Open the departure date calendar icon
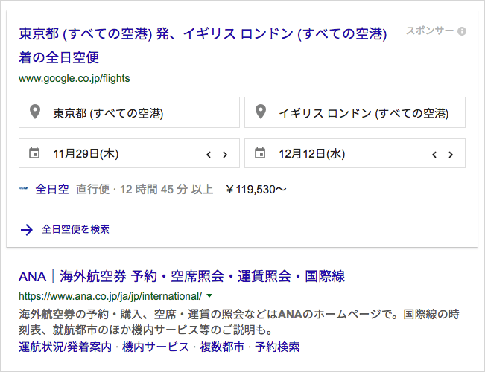The image size is (485, 372). 34,153
